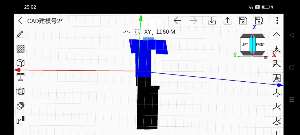Click the view cube settings gear
The image size is (300, 135).
tap(266, 57)
